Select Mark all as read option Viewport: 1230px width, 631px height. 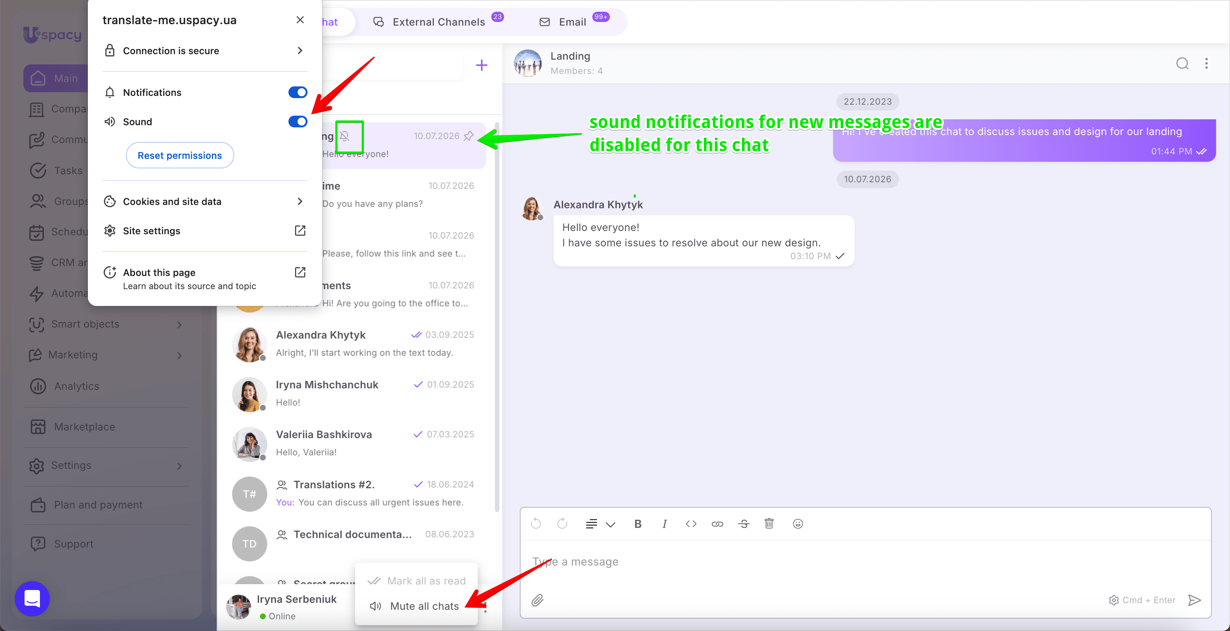[416, 580]
